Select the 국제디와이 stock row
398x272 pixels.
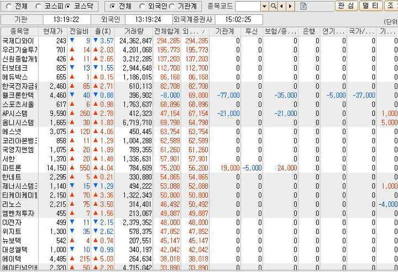click(199, 41)
